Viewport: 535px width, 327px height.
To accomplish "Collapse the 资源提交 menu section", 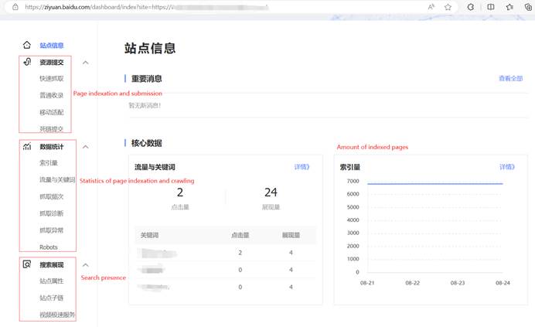I will click(x=86, y=63).
